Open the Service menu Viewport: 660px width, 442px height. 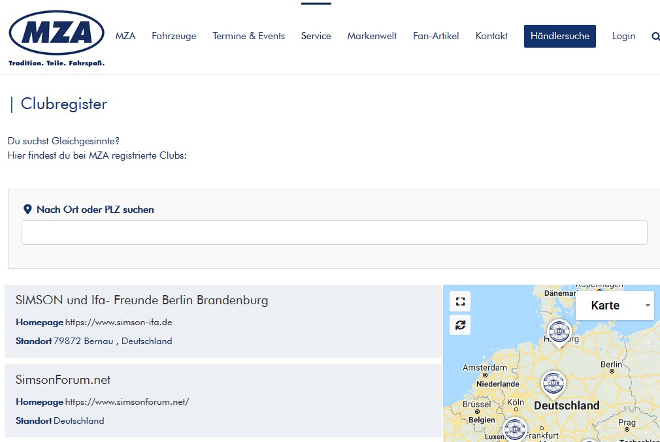pyautogui.click(x=316, y=36)
